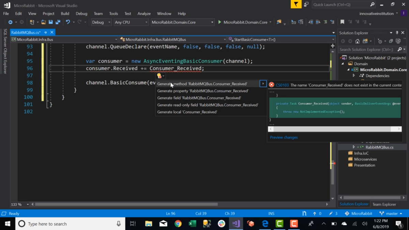
Task: Expand the RabbitMQBus.cs node in Solution Explorer
Action: click(354, 147)
